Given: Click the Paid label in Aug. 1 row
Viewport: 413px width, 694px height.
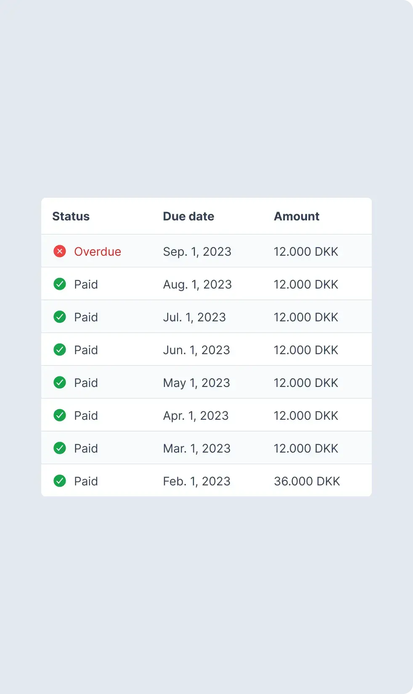Looking at the screenshot, I should pos(86,285).
